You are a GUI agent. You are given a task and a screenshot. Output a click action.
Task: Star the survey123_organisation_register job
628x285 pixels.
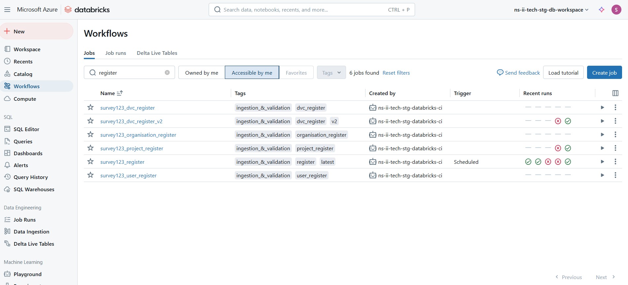90,134
